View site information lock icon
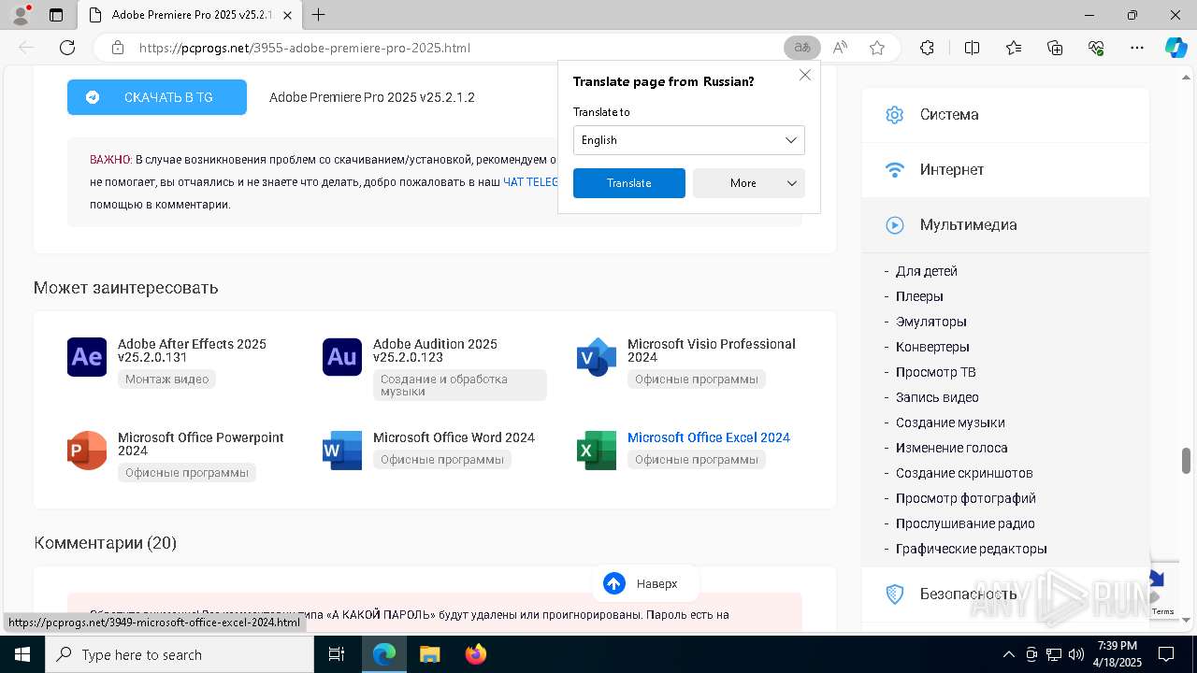Image resolution: width=1197 pixels, height=673 pixels. click(118, 48)
